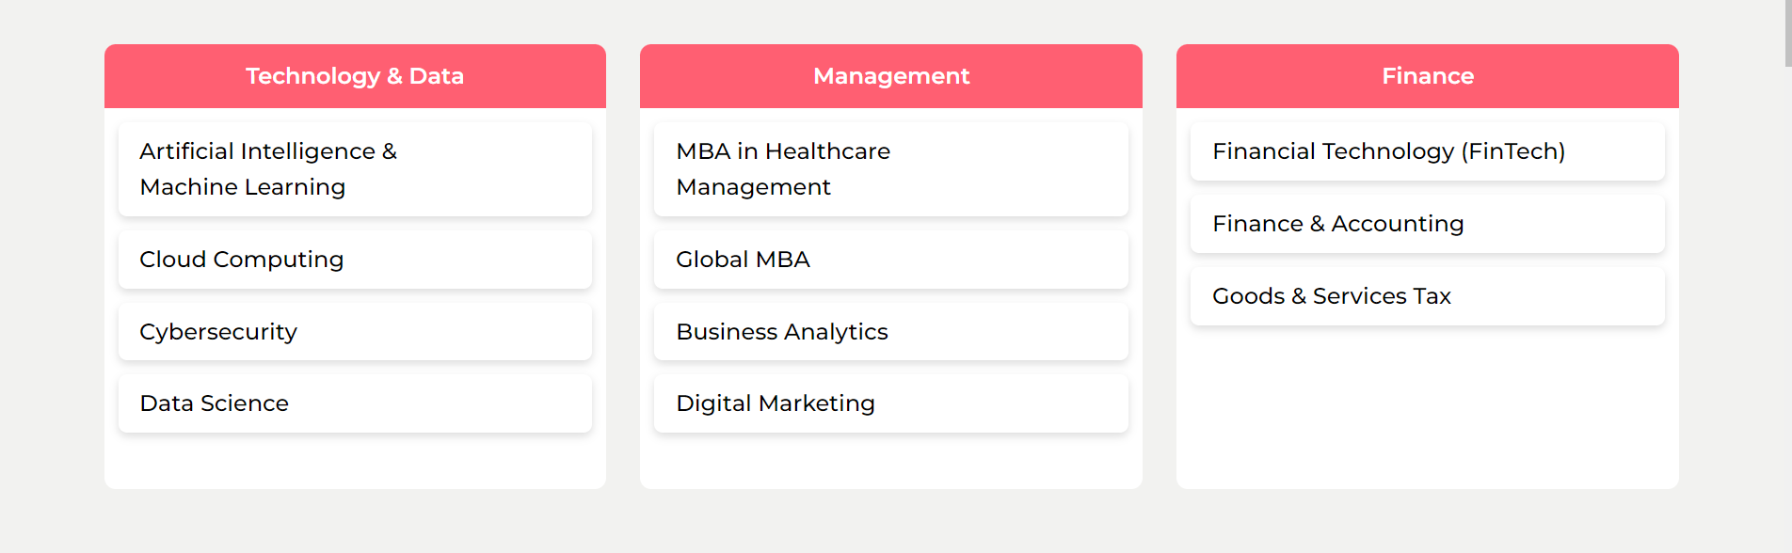This screenshot has height=553, width=1792.
Task: Open Artificial Intelligence & Machine Learning course
Action: coord(355,169)
